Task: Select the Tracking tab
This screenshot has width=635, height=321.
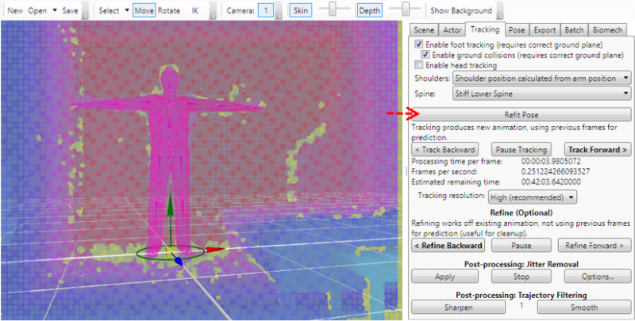Action: click(x=485, y=29)
